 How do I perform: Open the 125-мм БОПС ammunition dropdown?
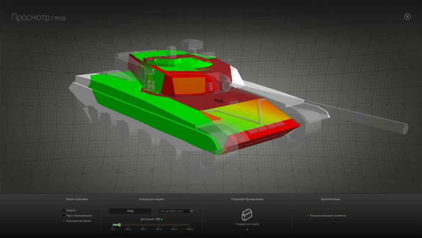coord(176,211)
